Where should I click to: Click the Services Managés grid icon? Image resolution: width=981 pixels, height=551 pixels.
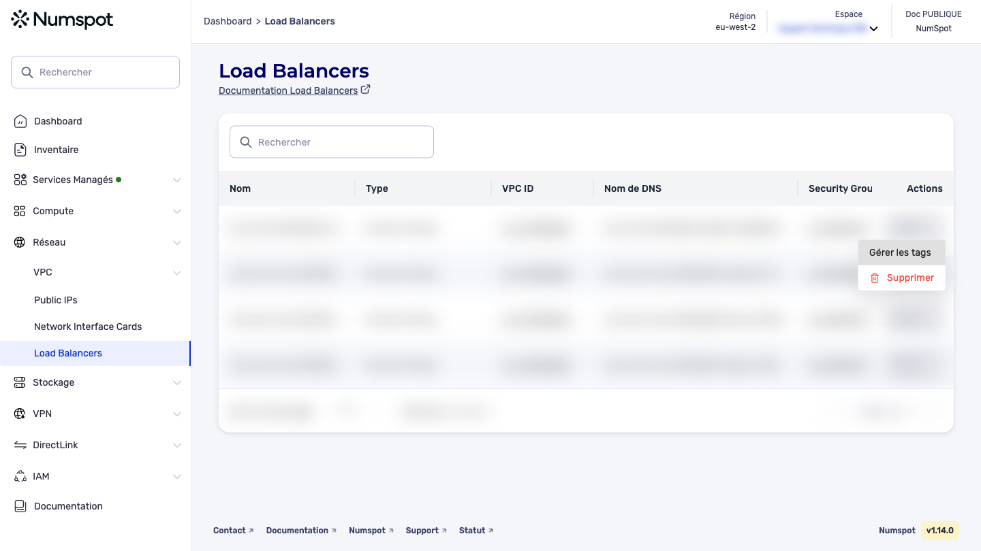[20, 180]
